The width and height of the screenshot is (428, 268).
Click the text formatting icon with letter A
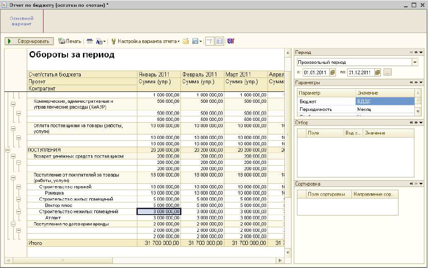click(x=100, y=41)
